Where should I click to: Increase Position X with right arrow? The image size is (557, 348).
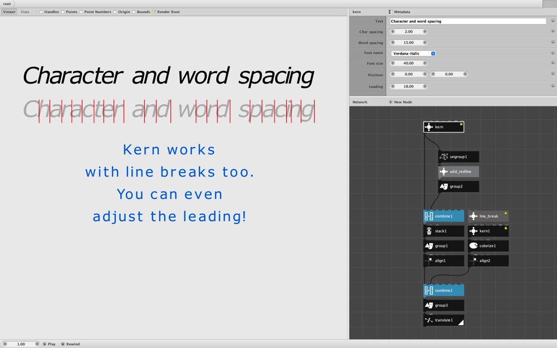pos(424,74)
